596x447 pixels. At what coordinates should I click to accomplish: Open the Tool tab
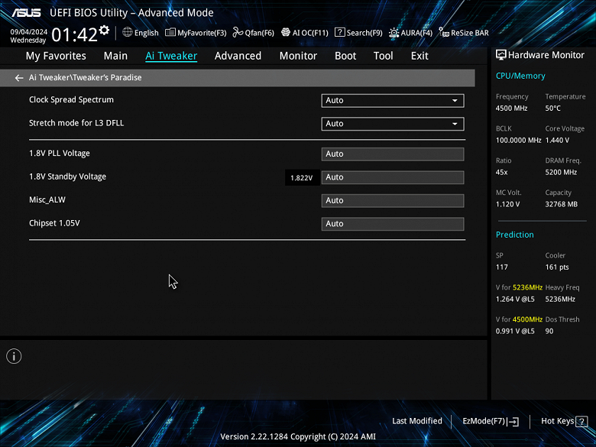[x=383, y=56]
